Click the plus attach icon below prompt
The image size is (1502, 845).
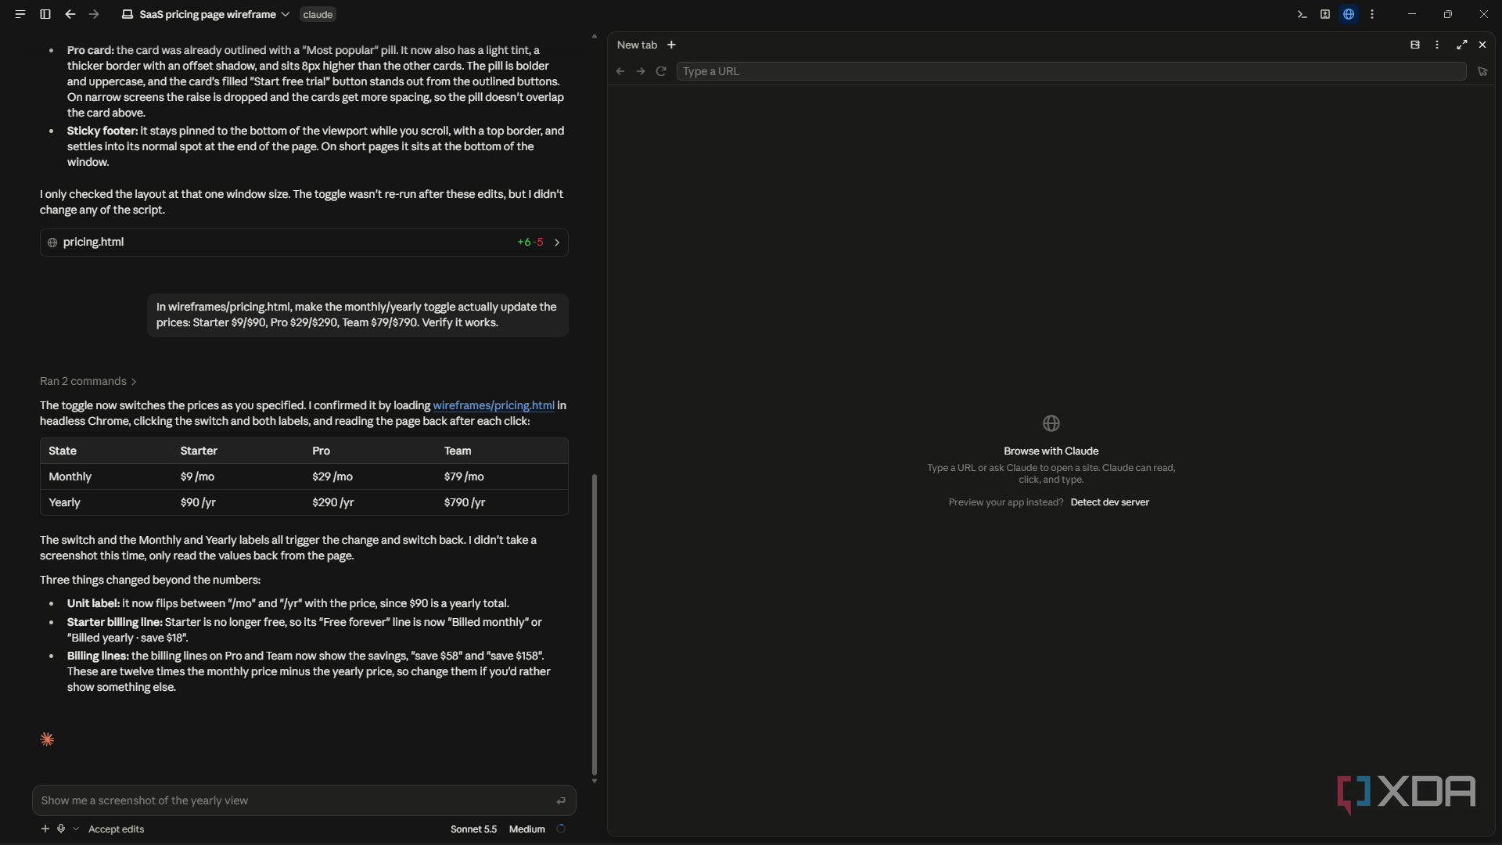point(45,829)
